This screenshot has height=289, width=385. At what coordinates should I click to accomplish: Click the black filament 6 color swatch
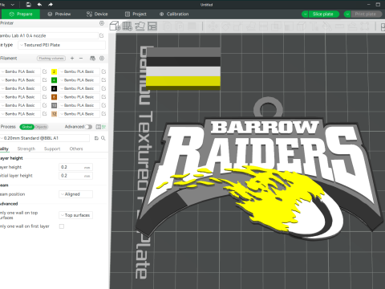tap(54, 88)
